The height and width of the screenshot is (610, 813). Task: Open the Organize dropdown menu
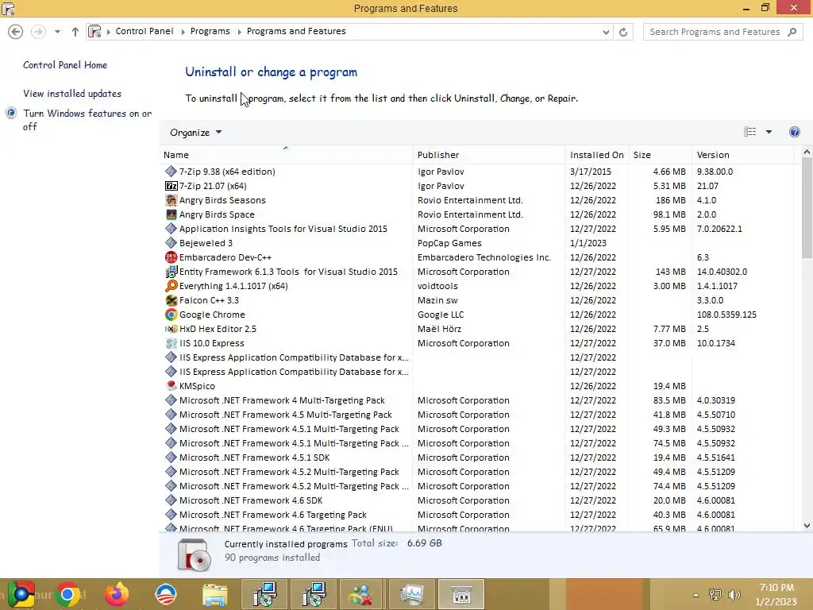(x=195, y=133)
